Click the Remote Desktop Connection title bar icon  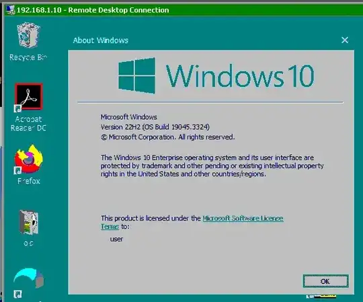pyautogui.click(x=10, y=10)
